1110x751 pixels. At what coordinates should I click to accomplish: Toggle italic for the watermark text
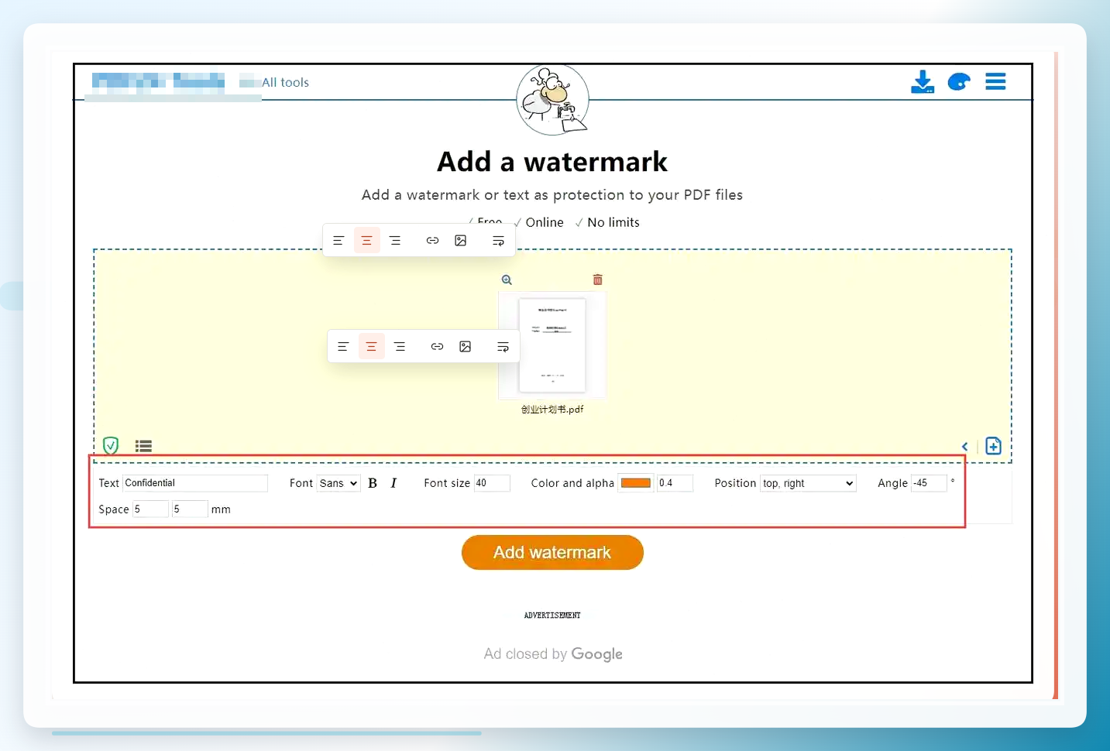393,483
